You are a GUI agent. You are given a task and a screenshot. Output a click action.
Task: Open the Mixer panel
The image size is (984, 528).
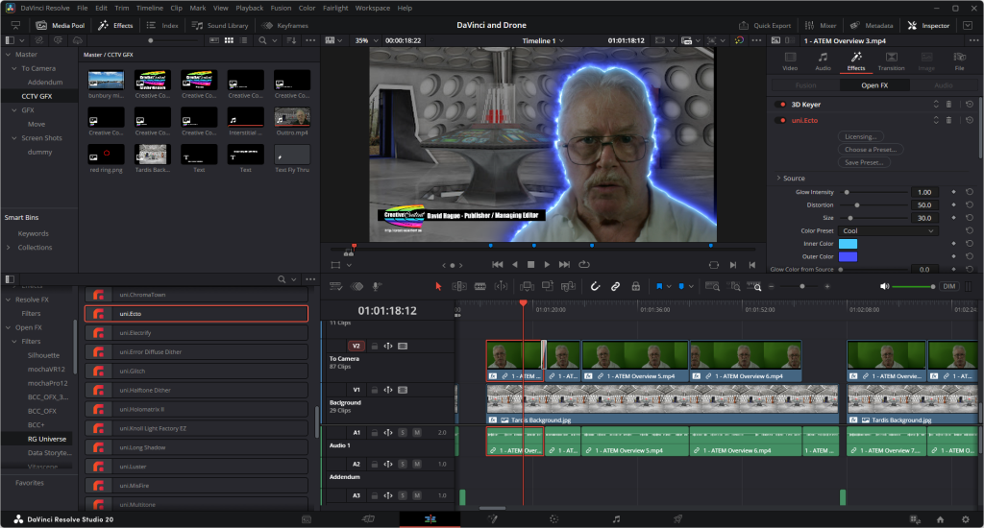[x=821, y=26]
